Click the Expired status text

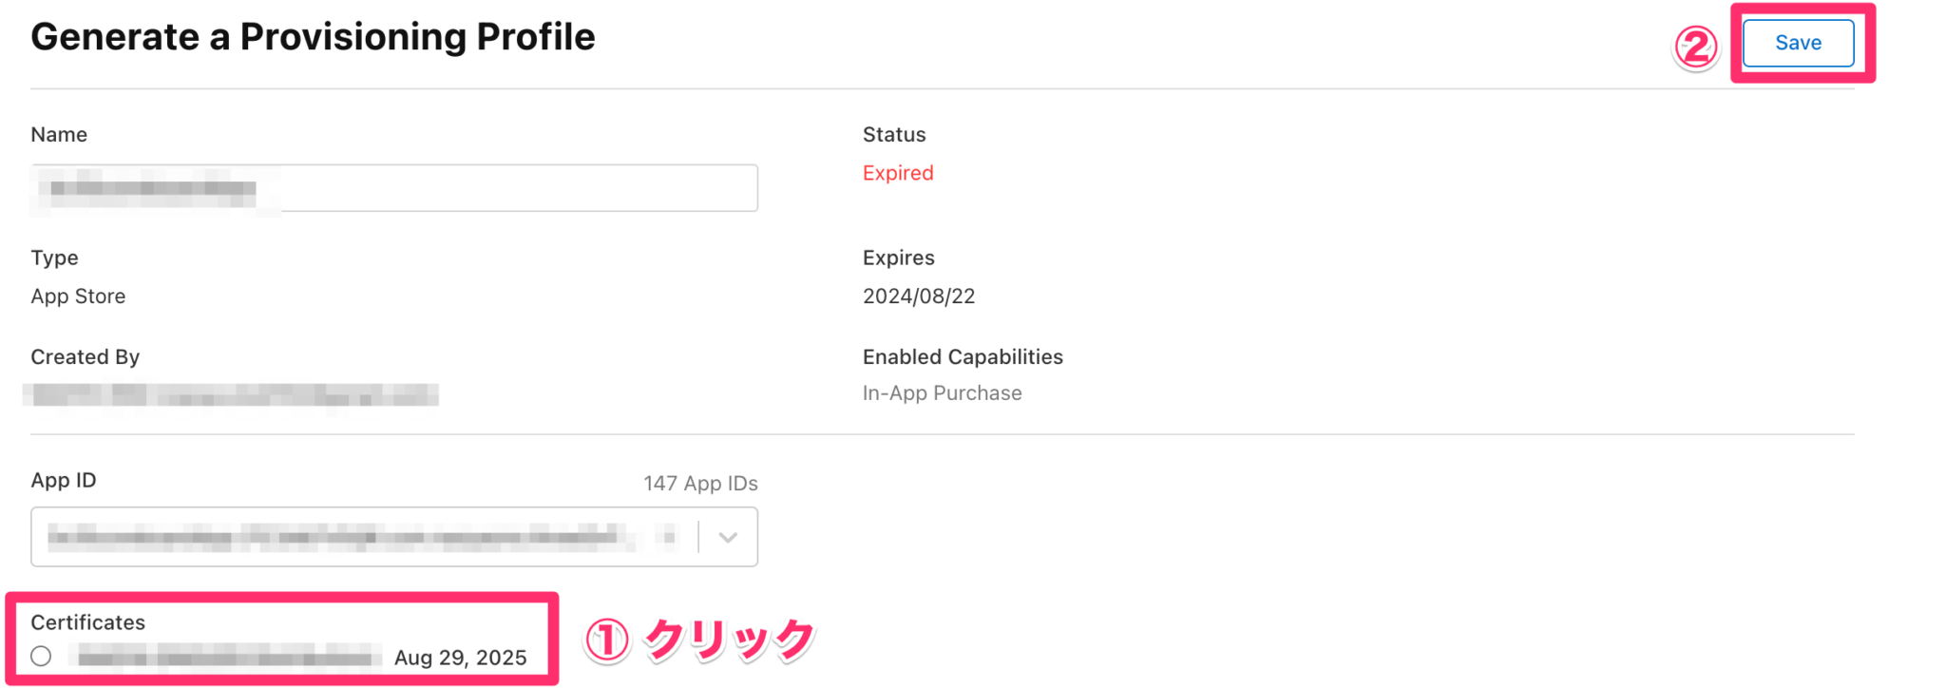click(897, 172)
